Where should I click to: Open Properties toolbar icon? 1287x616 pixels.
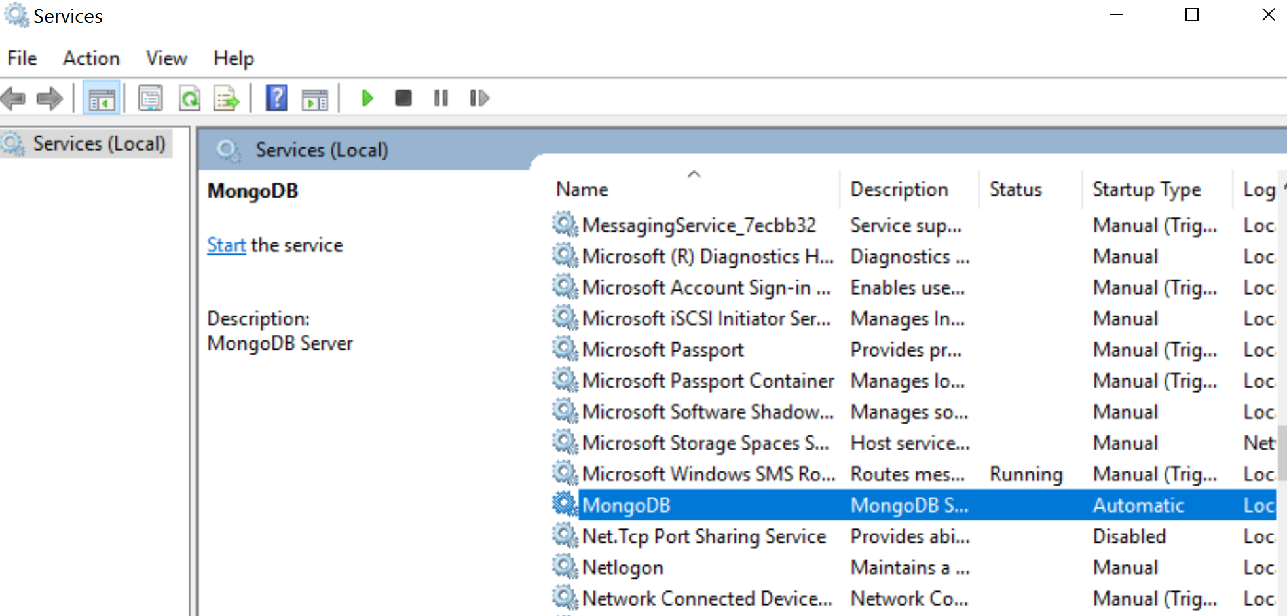pos(150,99)
